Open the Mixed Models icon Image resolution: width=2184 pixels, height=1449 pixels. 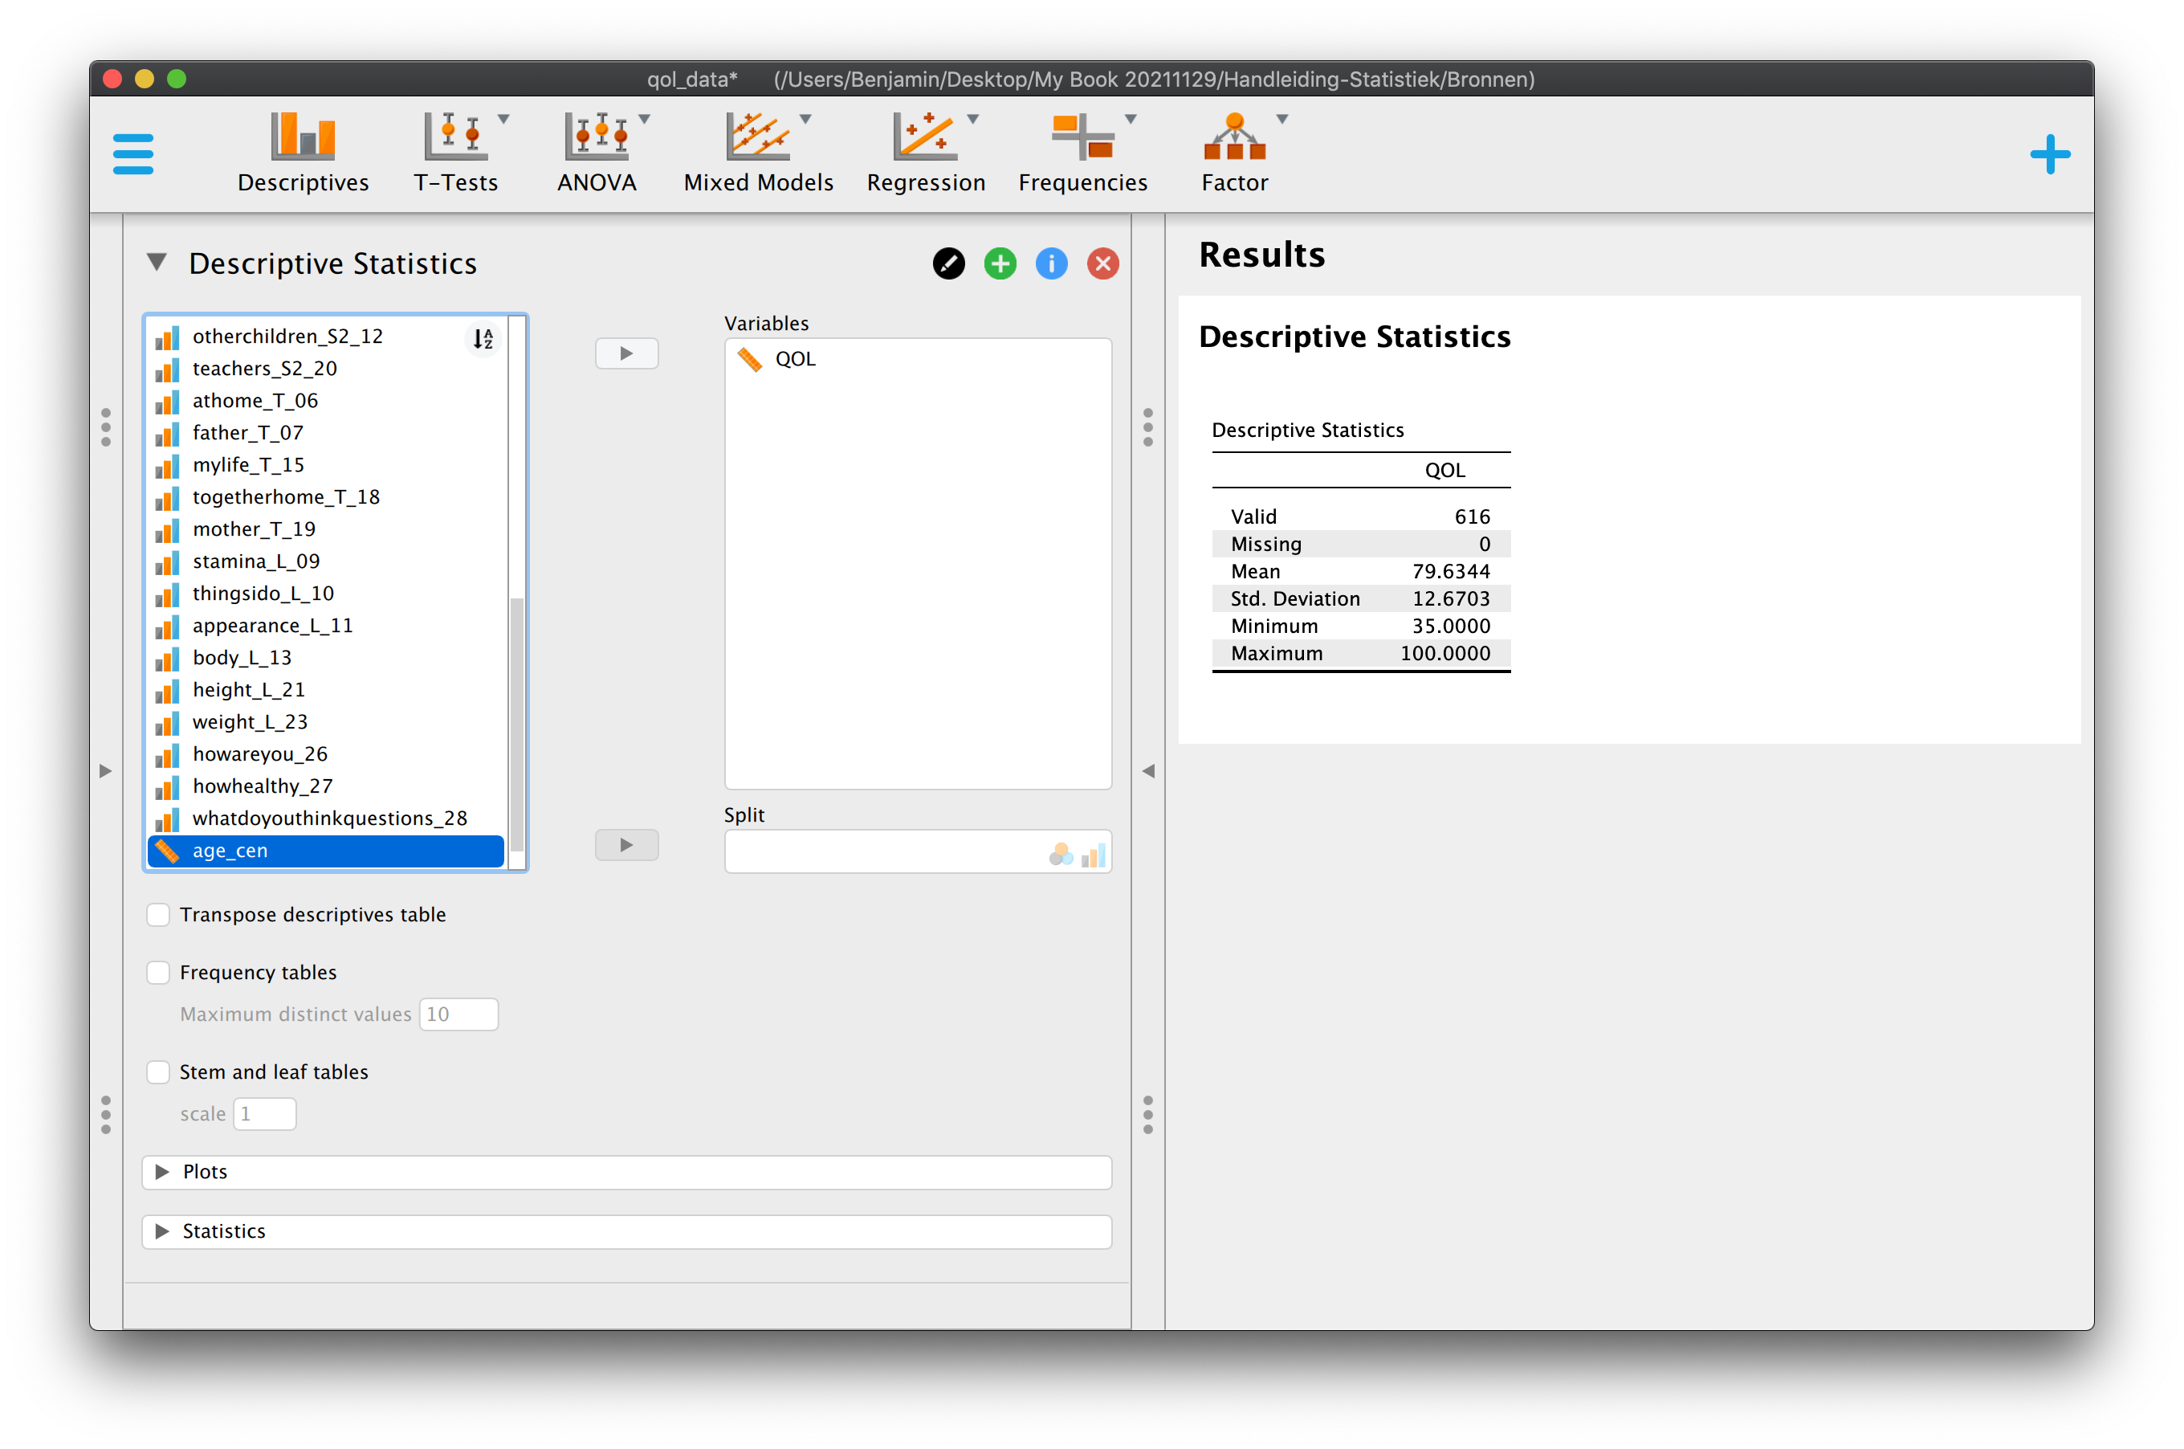tap(756, 136)
